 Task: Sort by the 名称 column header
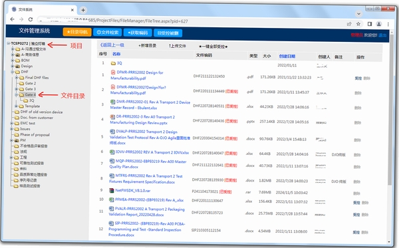[116, 54]
